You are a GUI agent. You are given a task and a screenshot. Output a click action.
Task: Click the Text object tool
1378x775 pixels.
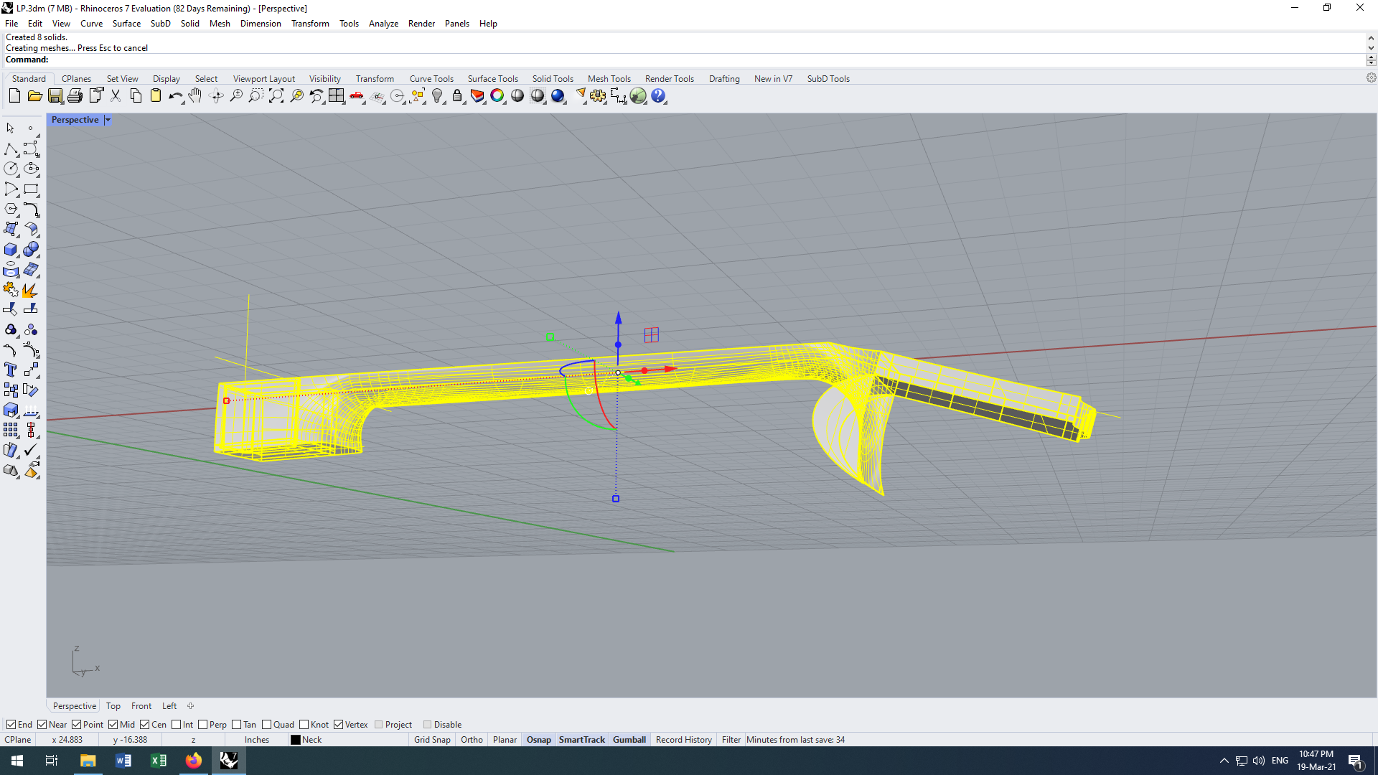[x=11, y=370]
